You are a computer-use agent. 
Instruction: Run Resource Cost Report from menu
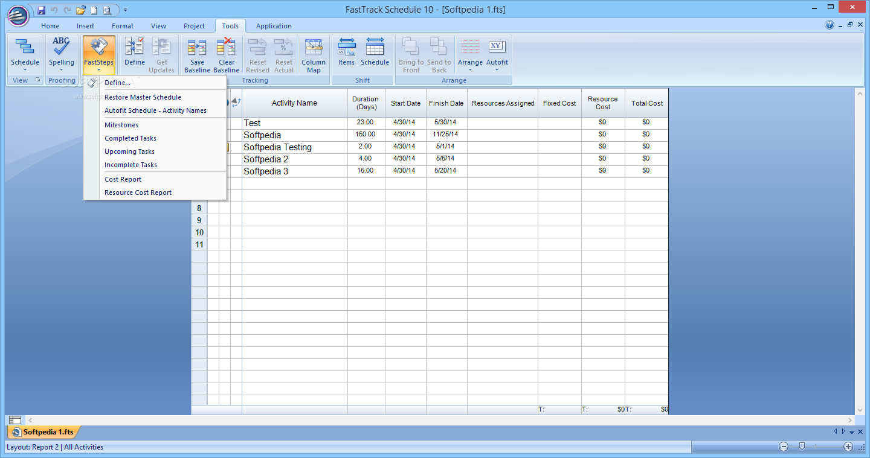(x=155, y=192)
